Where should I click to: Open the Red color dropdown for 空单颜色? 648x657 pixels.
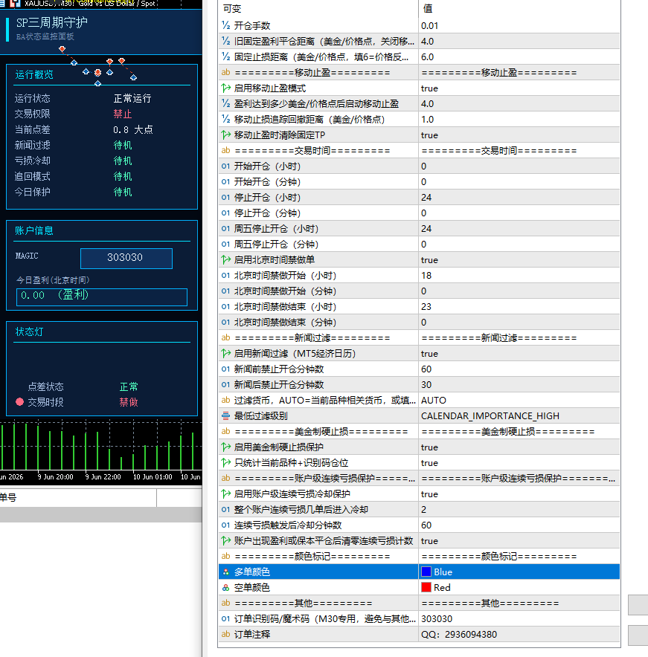tap(519, 587)
